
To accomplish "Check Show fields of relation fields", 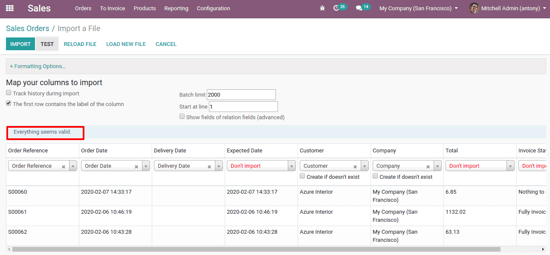I will [x=182, y=117].
